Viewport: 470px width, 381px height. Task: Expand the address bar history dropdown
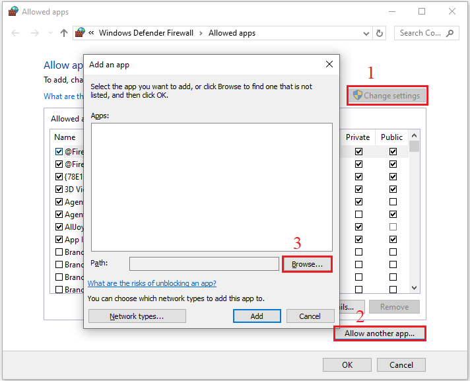tap(366, 33)
